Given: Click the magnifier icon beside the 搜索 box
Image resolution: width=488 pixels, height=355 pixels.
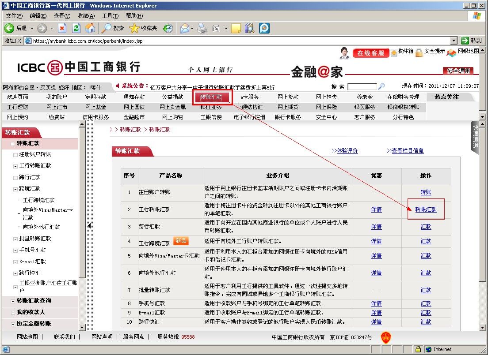Looking at the screenshot, I should coord(381,86).
